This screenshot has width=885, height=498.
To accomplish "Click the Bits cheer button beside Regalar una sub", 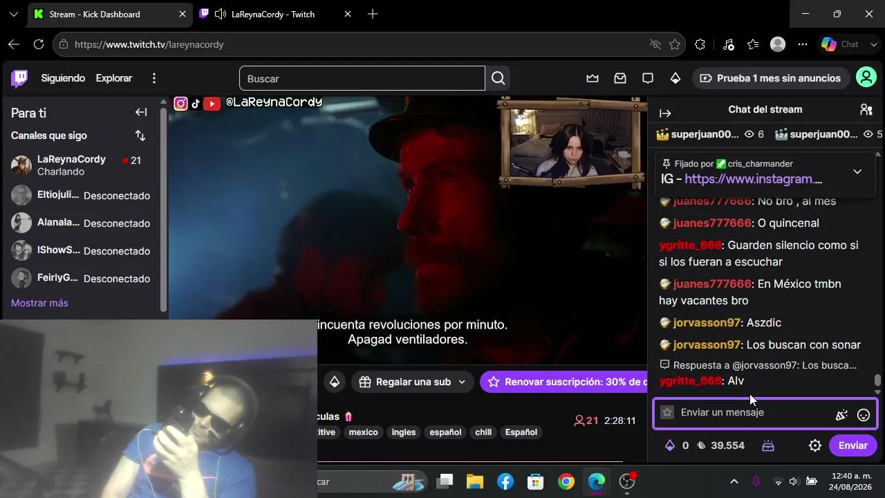I will (335, 382).
